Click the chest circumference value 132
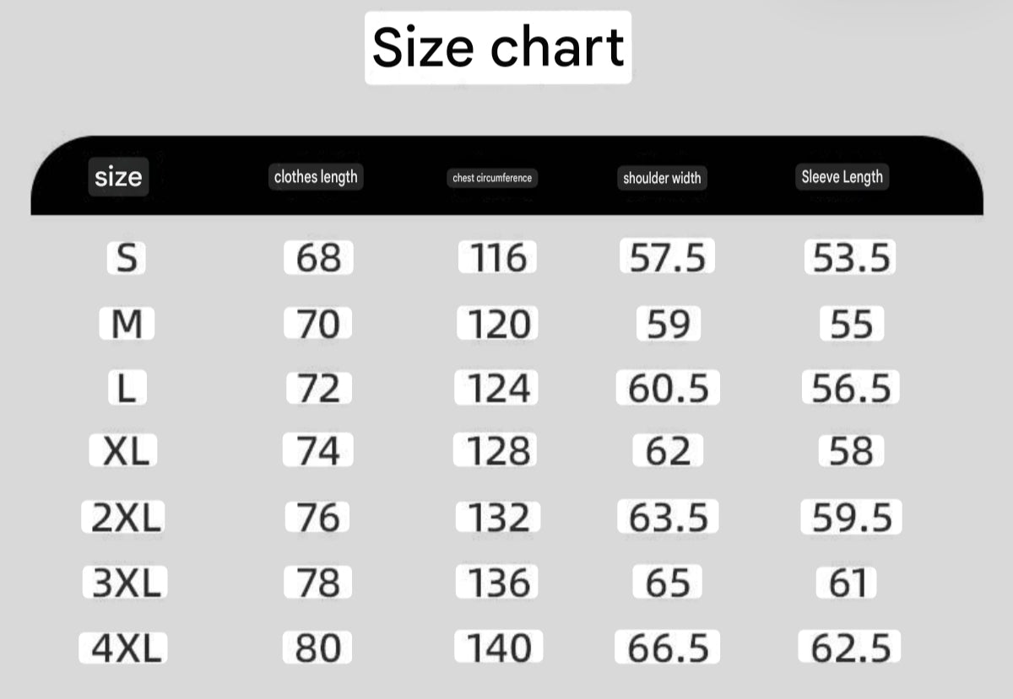Viewport: 1013px width, 699px height. (x=498, y=518)
